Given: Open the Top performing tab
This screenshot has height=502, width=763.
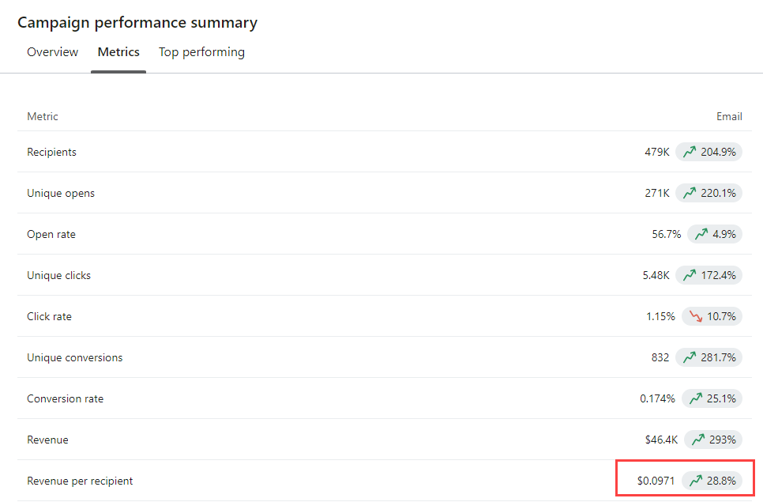Looking at the screenshot, I should 201,52.
